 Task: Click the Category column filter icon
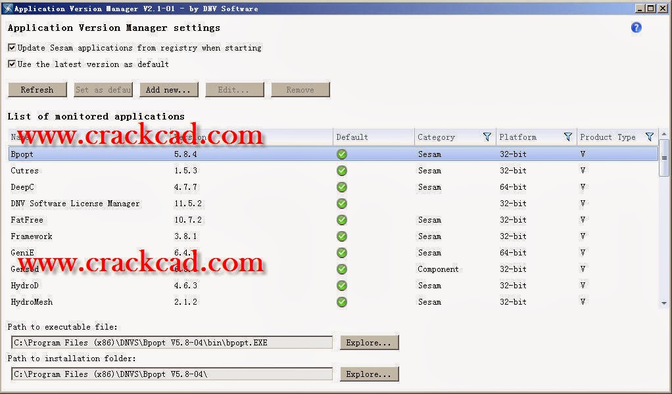click(x=487, y=137)
